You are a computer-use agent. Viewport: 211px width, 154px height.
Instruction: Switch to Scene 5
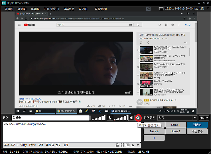176,132
